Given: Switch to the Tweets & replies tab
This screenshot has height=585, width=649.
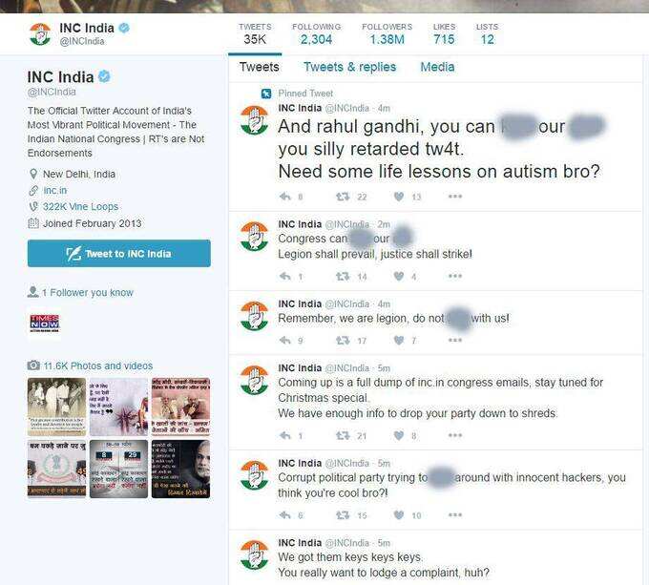Looking at the screenshot, I should point(349,67).
